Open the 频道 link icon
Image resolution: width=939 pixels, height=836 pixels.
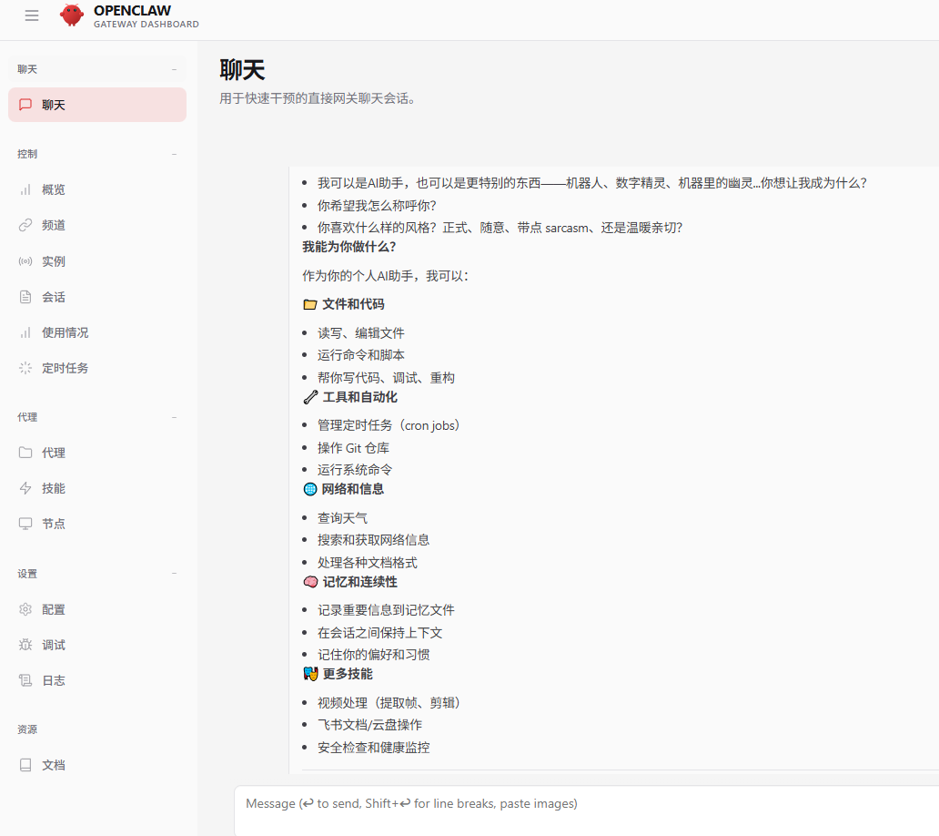click(25, 225)
